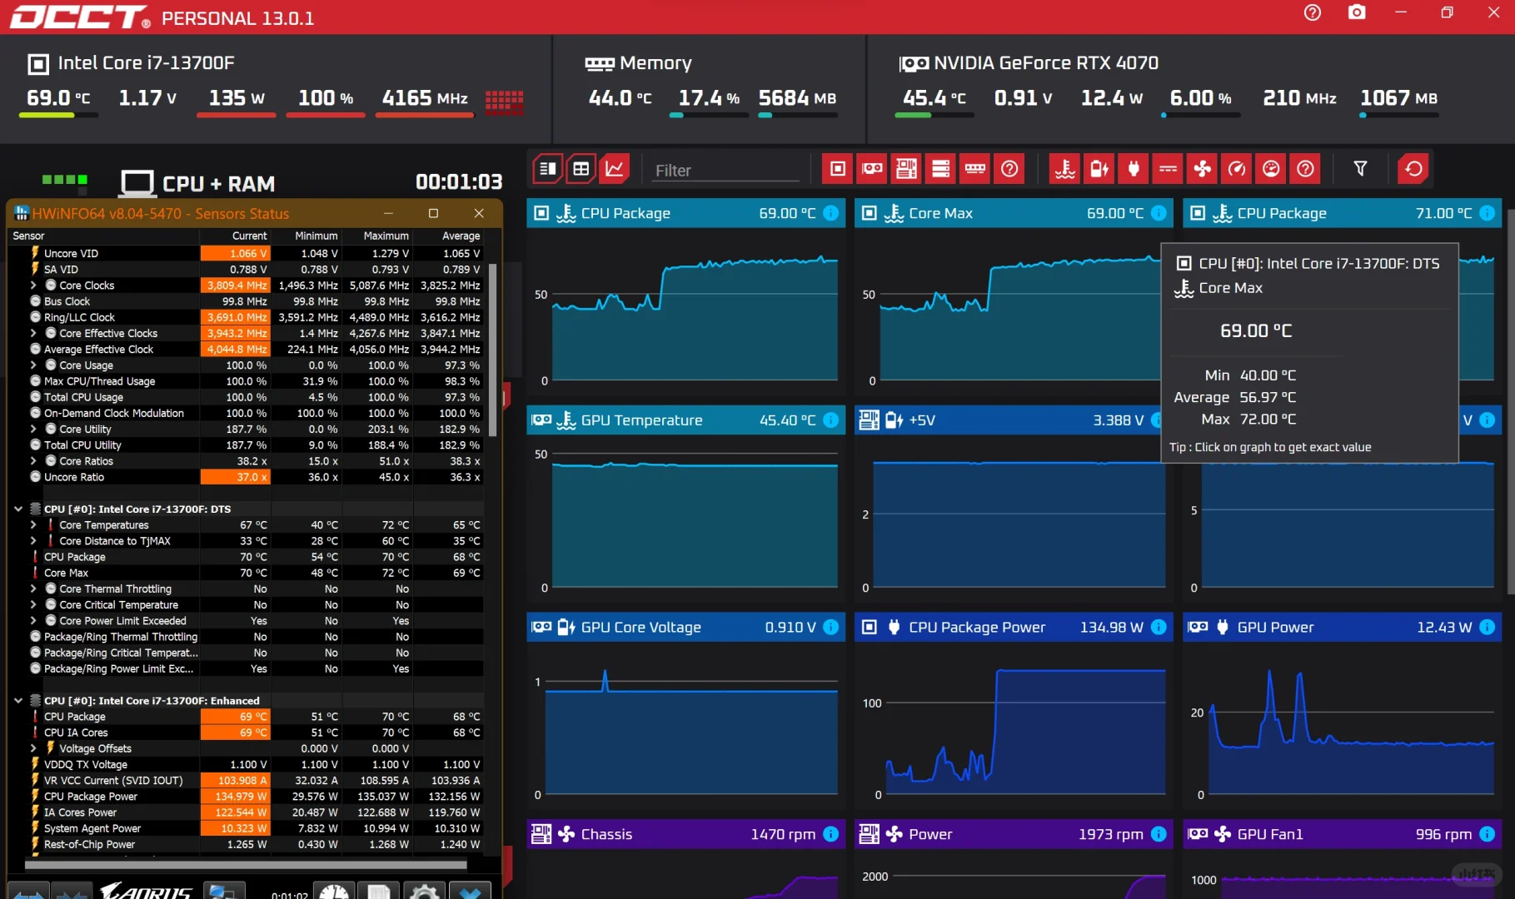The width and height of the screenshot is (1515, 899).
Task: Filter sensors by current icon
Action: 1168,169
